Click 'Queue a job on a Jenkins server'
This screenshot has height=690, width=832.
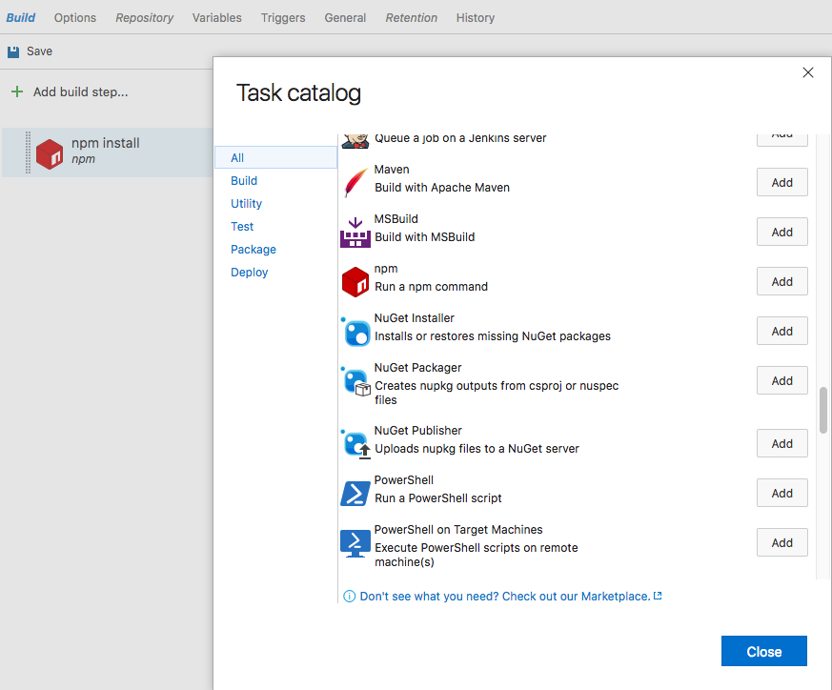(460, 138)
